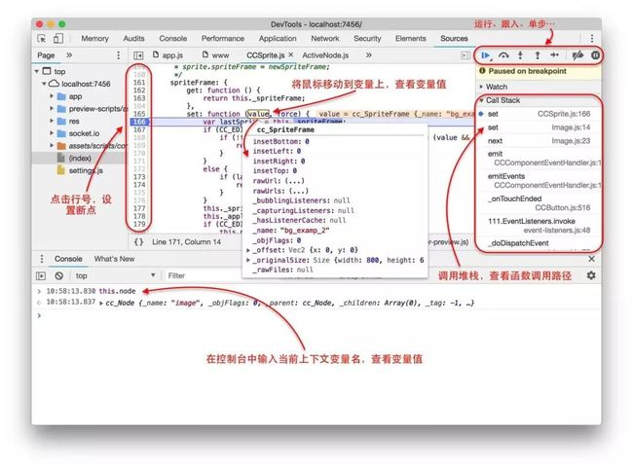Screen dimensions: 633x470
Task: Open the Application panel tab
Action: 278,38
